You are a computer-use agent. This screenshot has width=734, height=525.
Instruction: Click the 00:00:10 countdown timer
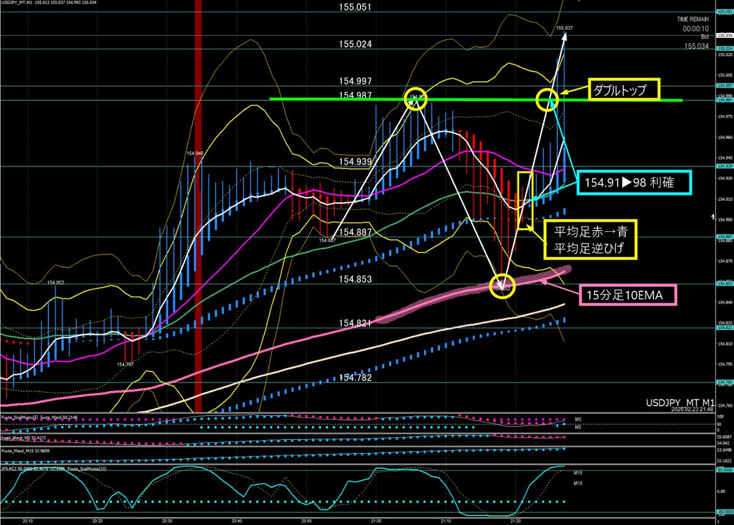(697, 28)
